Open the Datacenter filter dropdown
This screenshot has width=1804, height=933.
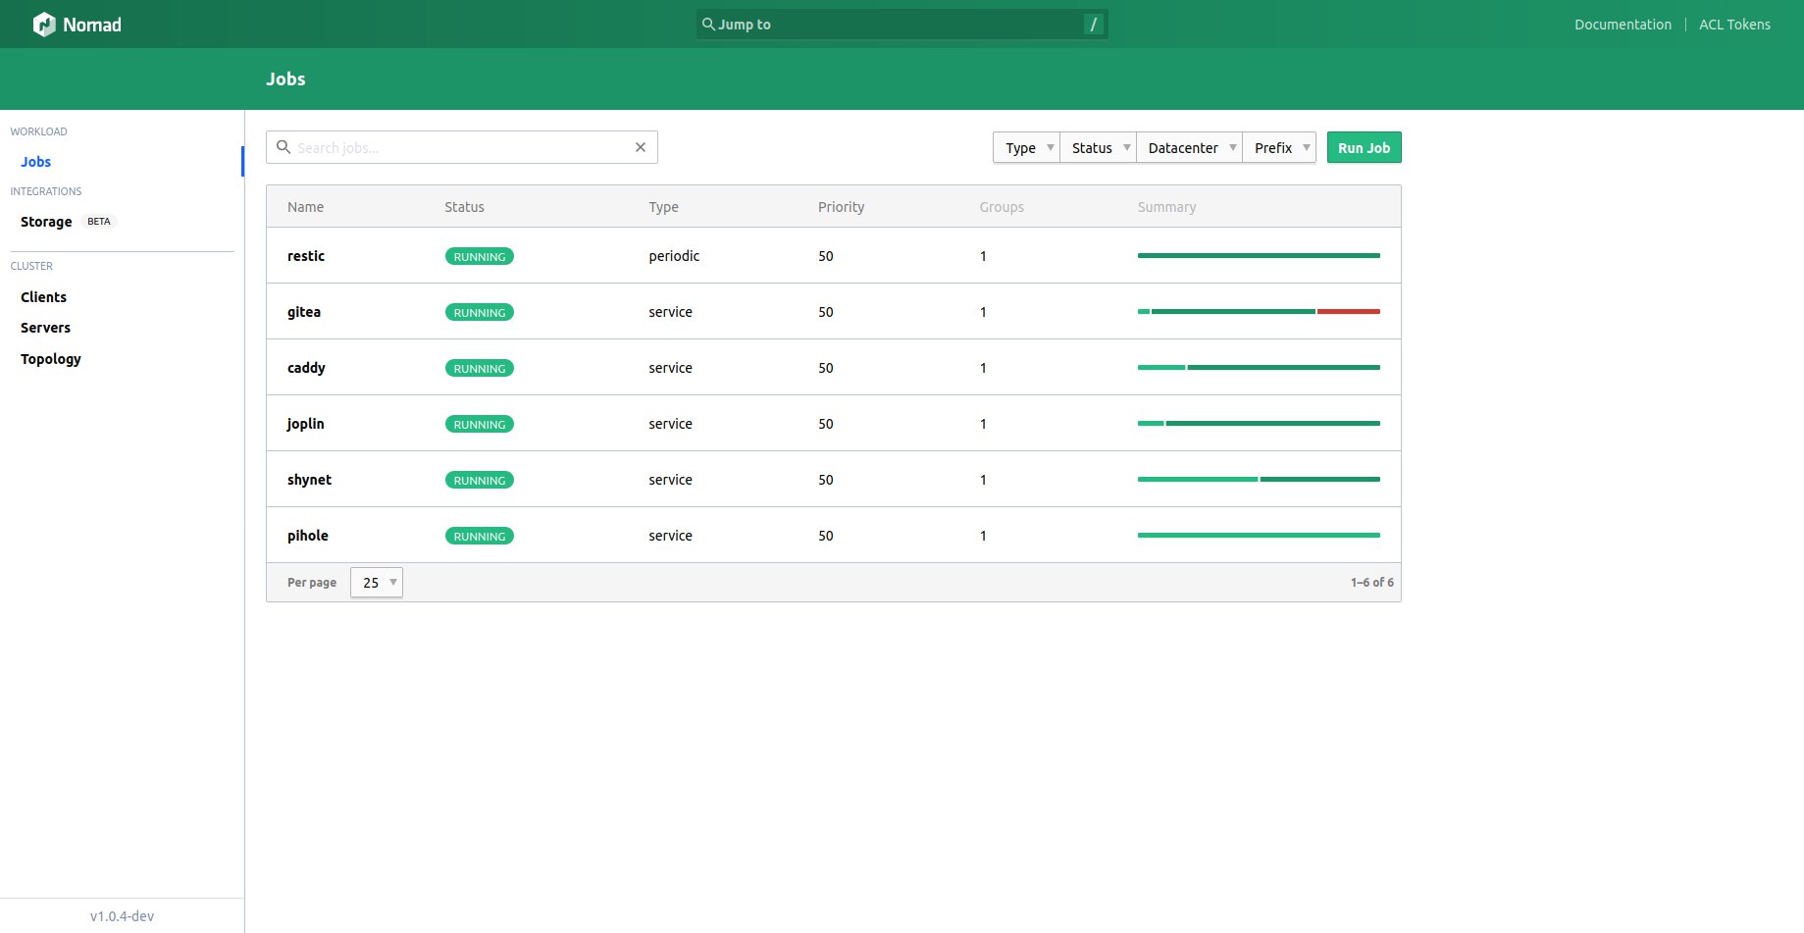click(1189, 148)
